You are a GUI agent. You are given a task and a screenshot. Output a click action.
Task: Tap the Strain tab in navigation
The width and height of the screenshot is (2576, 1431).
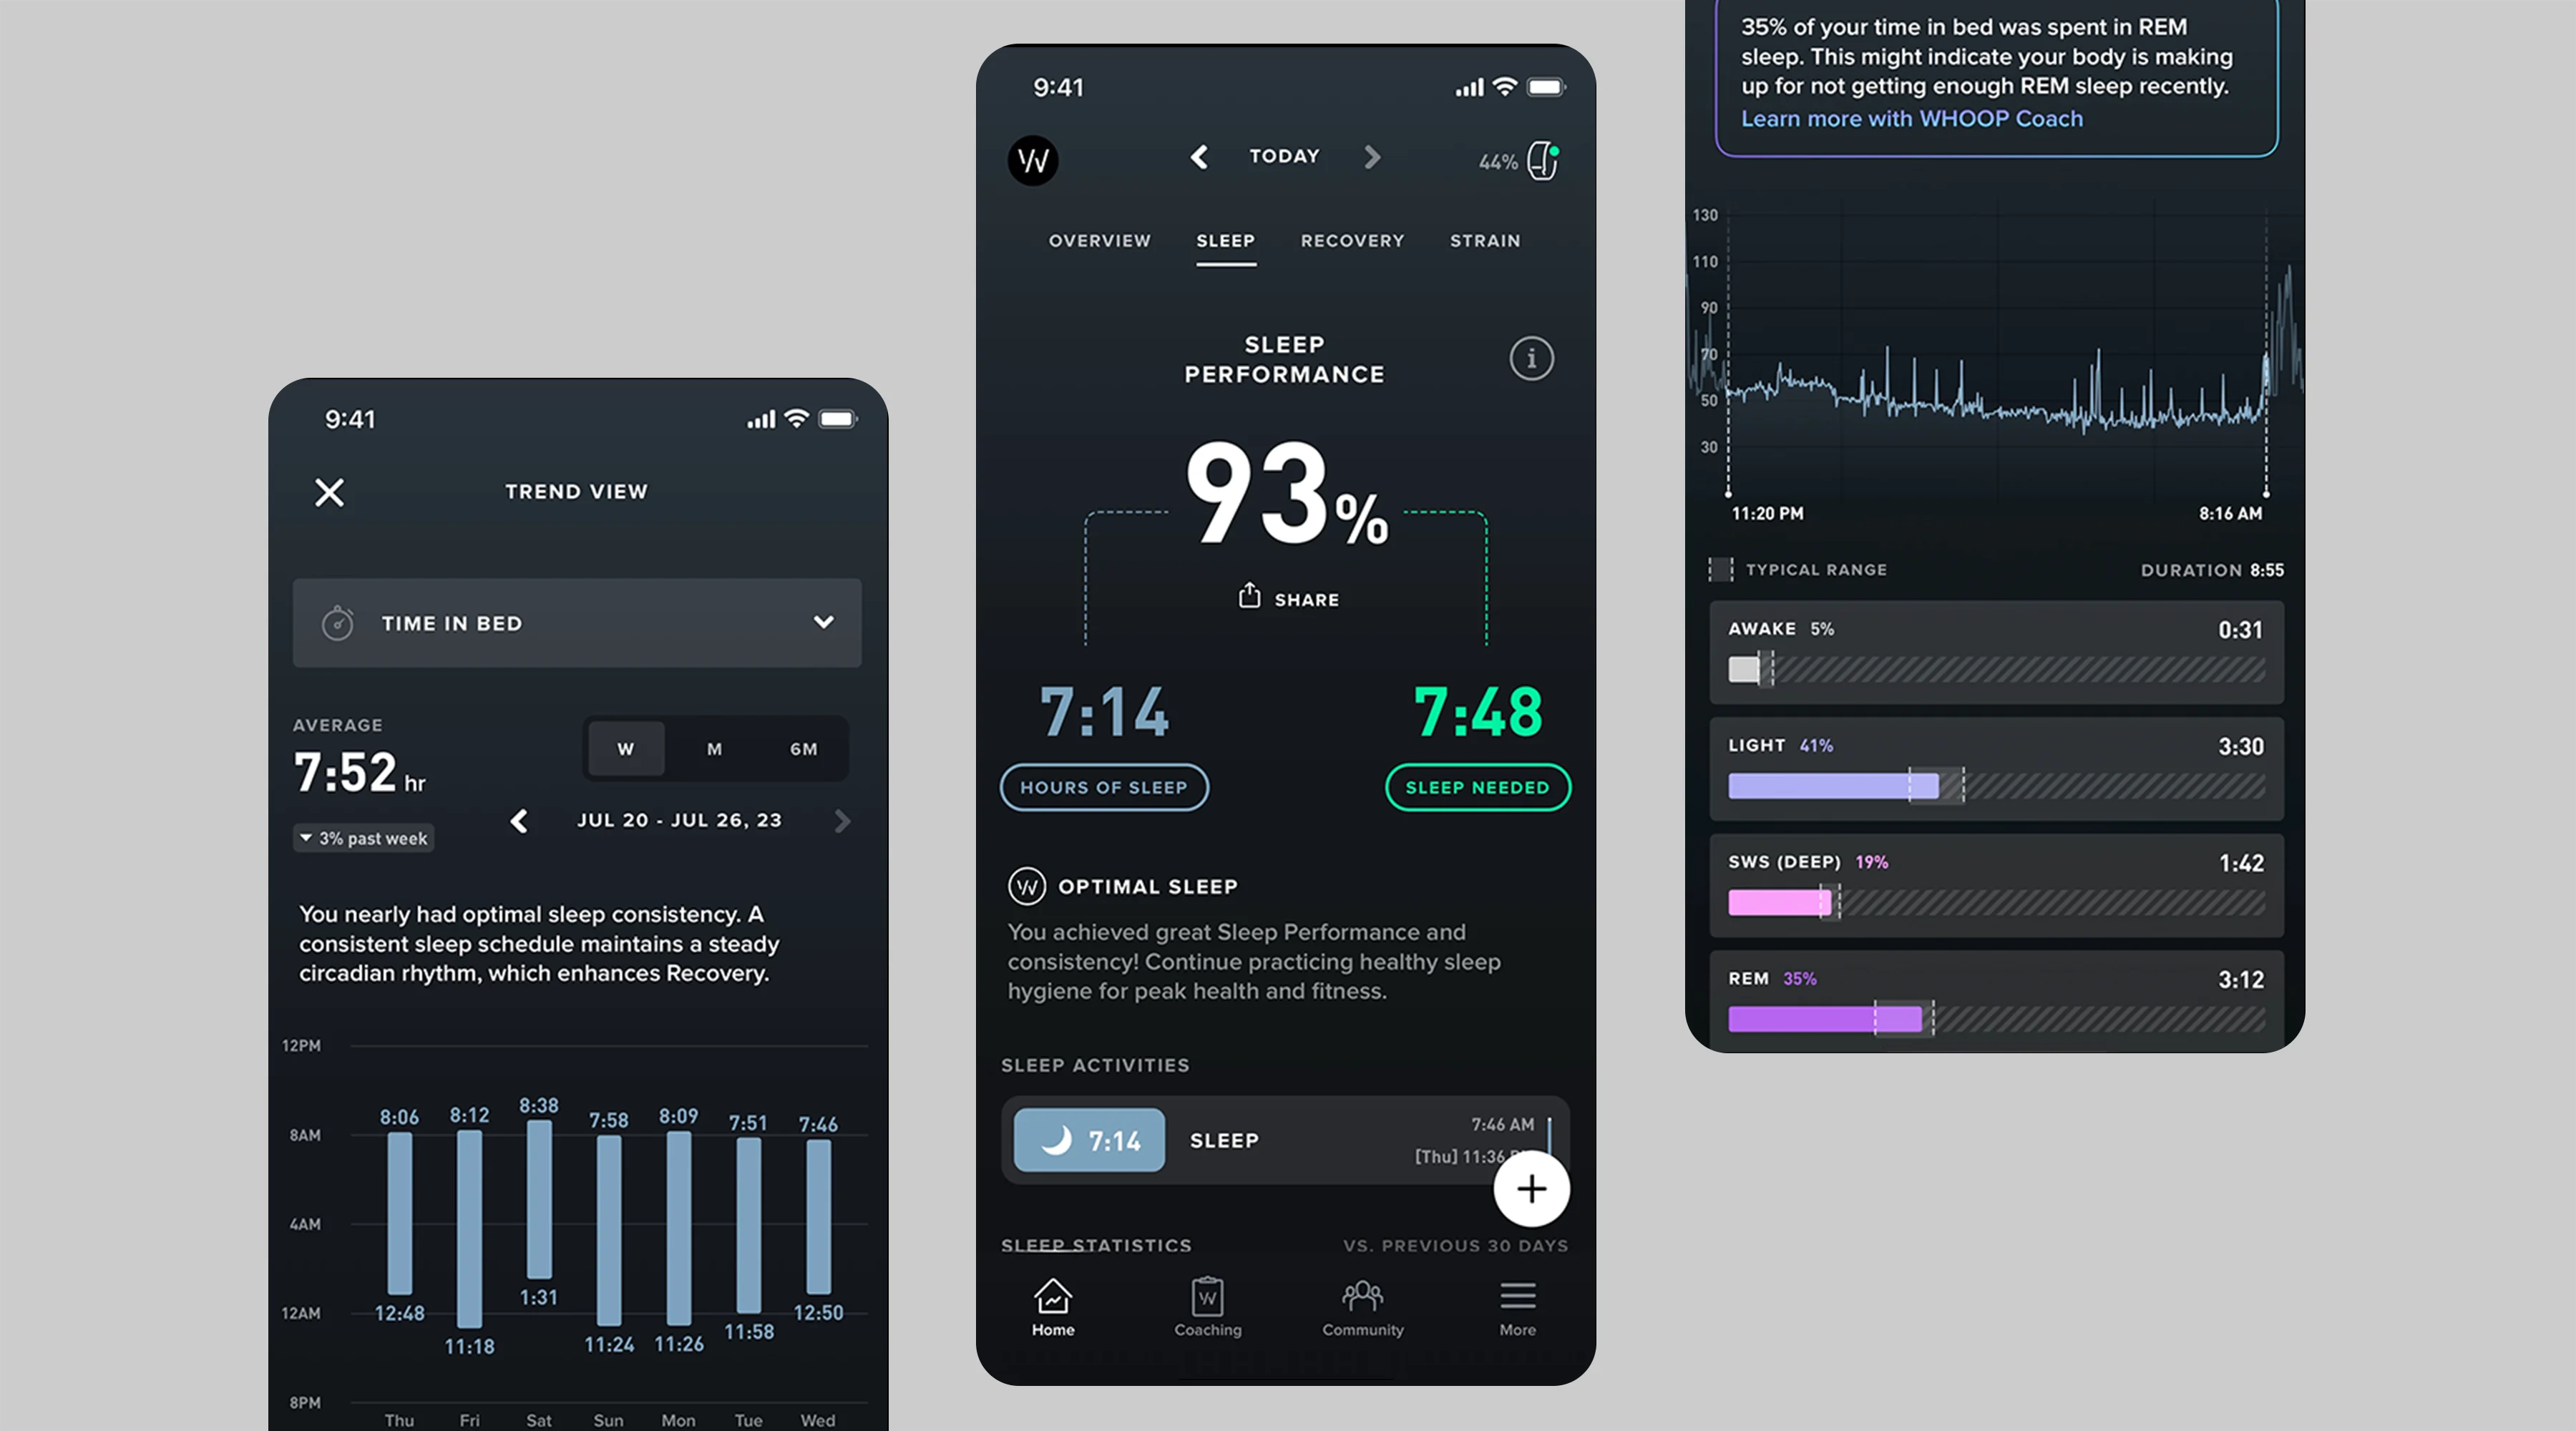click(1485, 240)
